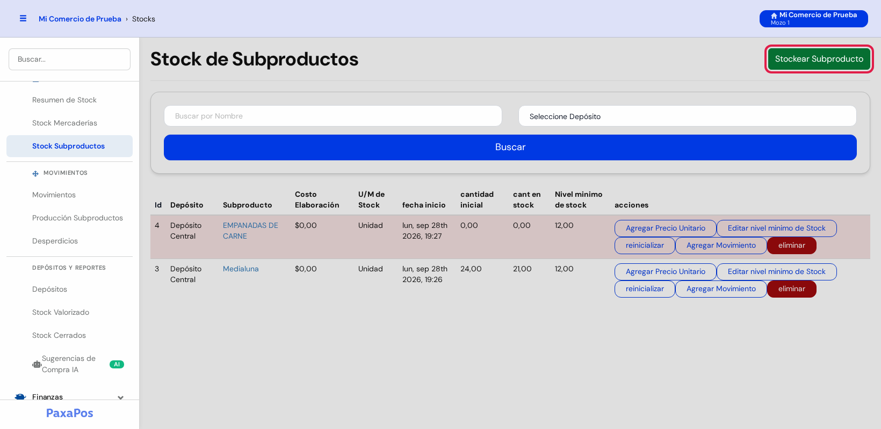881x429 pixels.
Task: Go to Resumen de Stock
Action: 64,100
